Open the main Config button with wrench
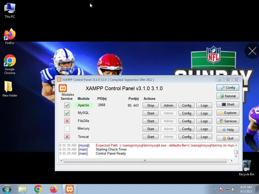This screenshot has width=259, height=194. point(228,88)
